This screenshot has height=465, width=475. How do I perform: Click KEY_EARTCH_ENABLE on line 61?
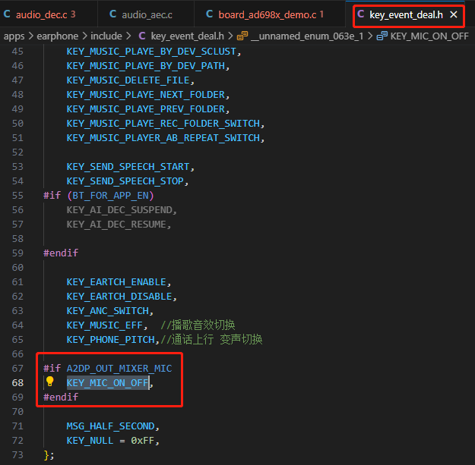[x=116, y=282]
